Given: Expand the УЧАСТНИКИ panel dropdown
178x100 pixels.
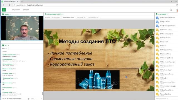Looking at the screenshot, I should tap(167, 14).
